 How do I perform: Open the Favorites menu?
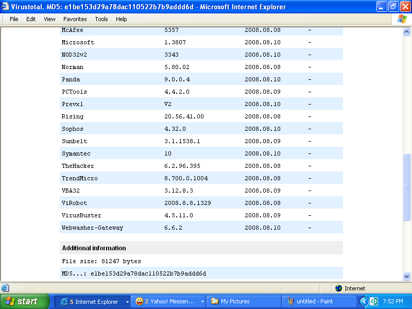[75, 19]
